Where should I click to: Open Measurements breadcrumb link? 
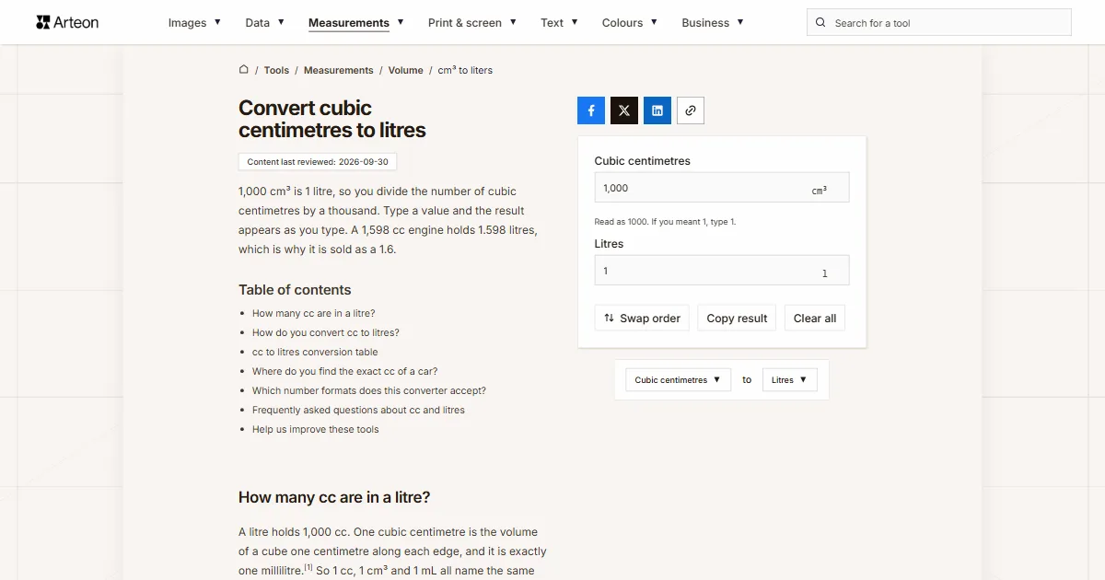pos(339,70)
